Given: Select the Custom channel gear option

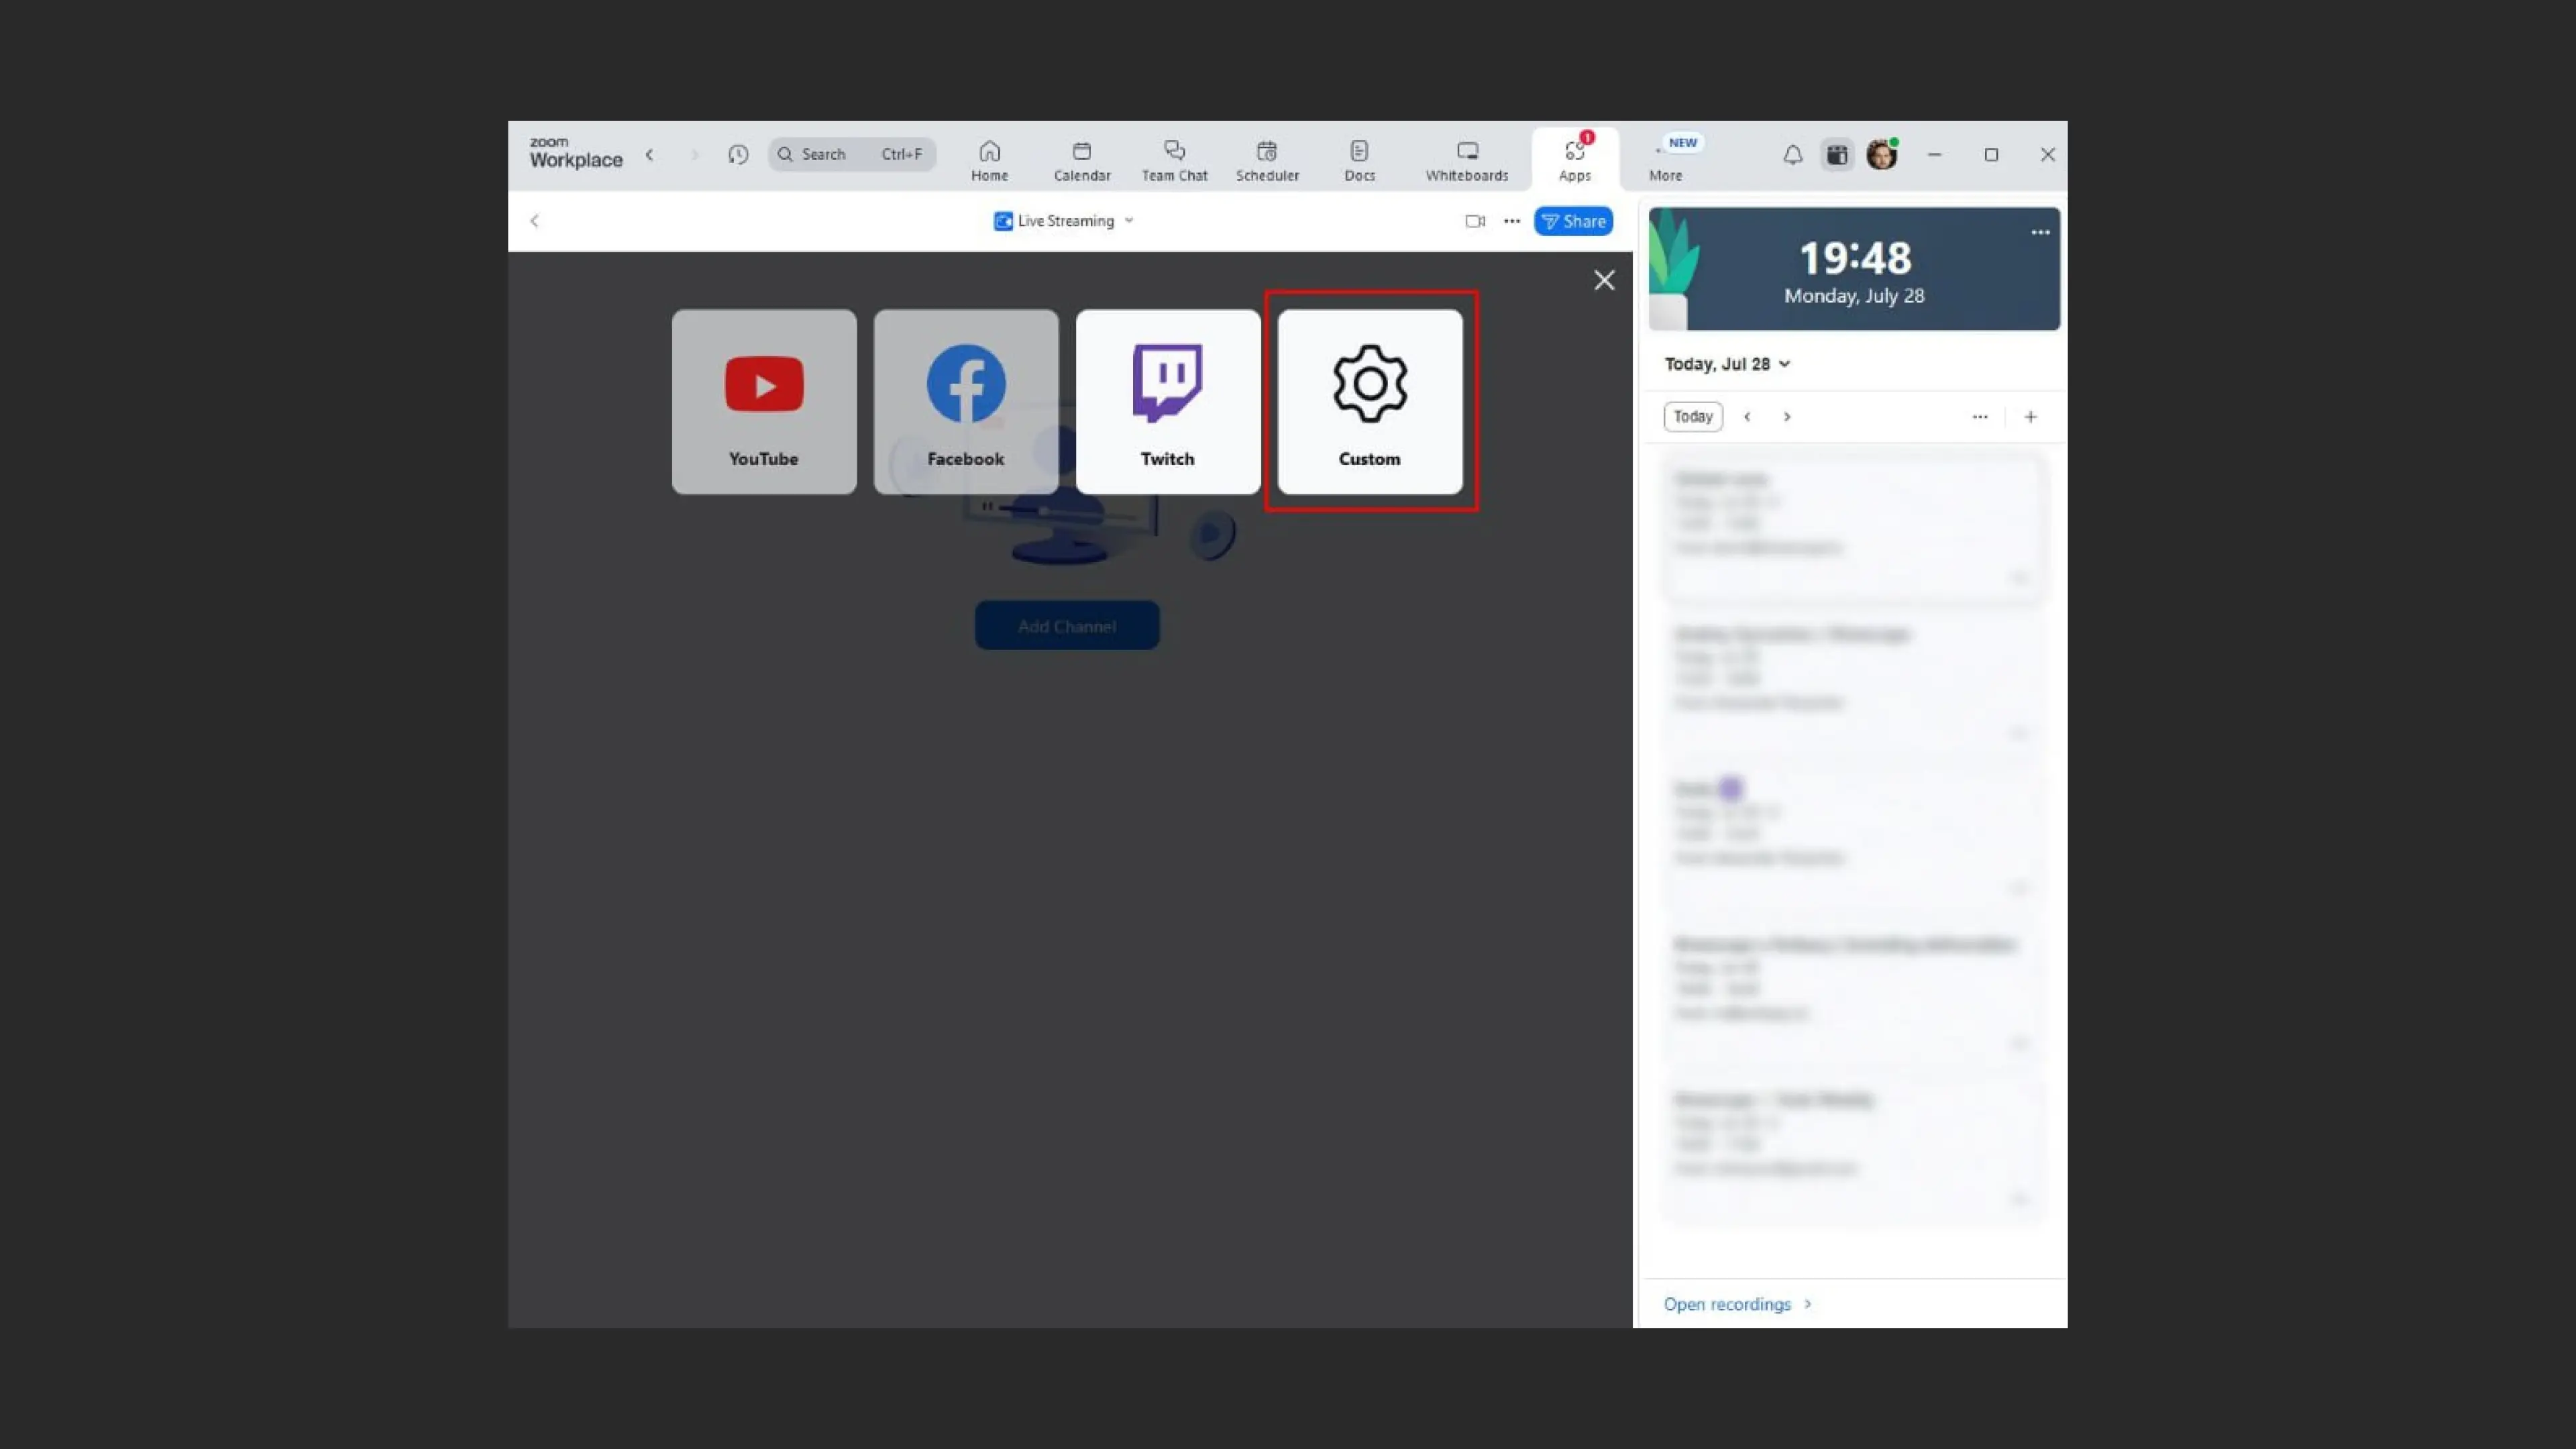Looking at the screenshot, I should (x=1369, y=401).
